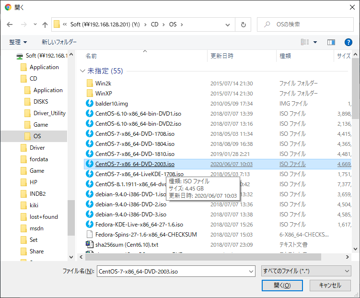Click the キャンセル button
This screenshot has height=298, width=360.
[330, 286]
